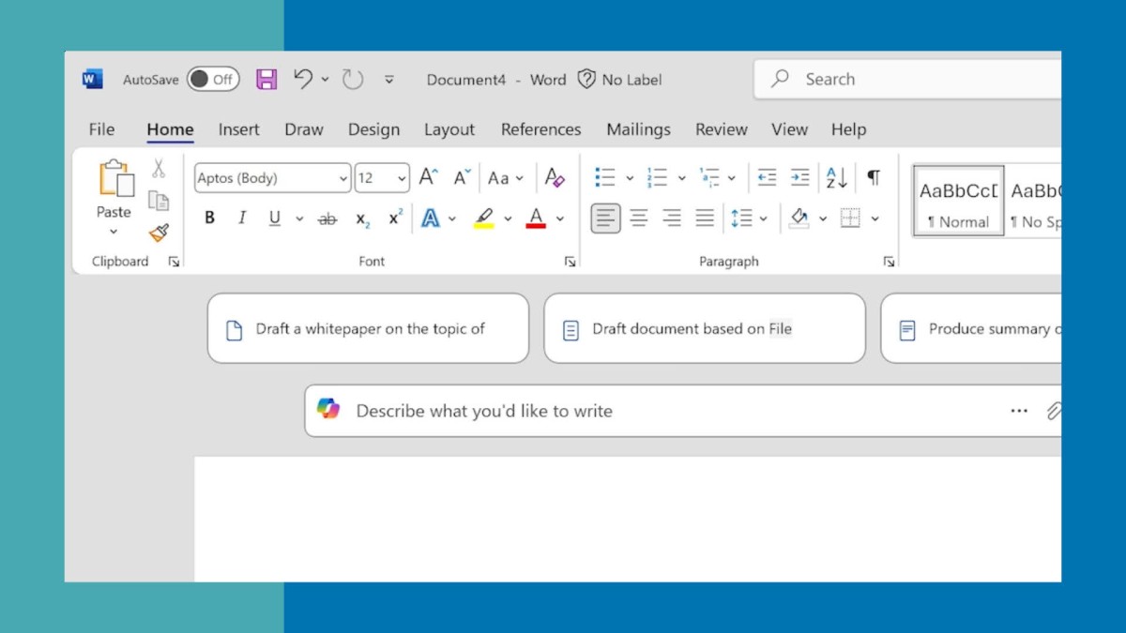Expand the line spacing dropdown arrow

(x=764, y=219)
